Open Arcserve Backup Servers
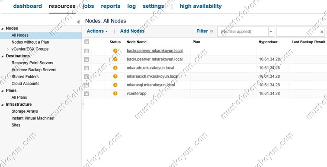Screen dimensions: 327x167 [x=34, y=69]
